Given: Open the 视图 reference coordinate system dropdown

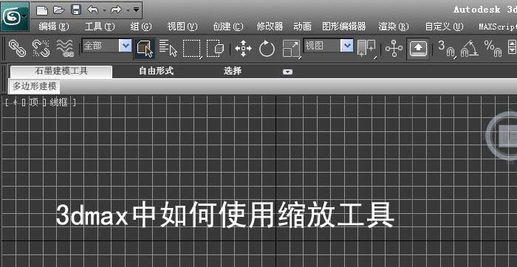Looking at the screenshot, I should point(329,46).
